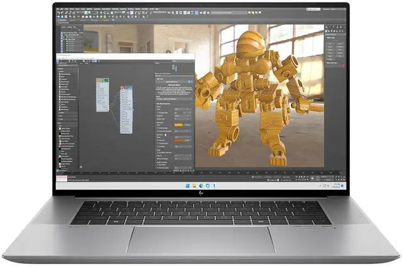Screen dimensions: 402x267
Task: Open the Tools menu
Action: (x=66, y=9)
